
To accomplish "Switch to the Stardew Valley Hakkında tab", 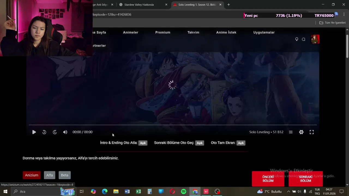I will click(139, 5).
